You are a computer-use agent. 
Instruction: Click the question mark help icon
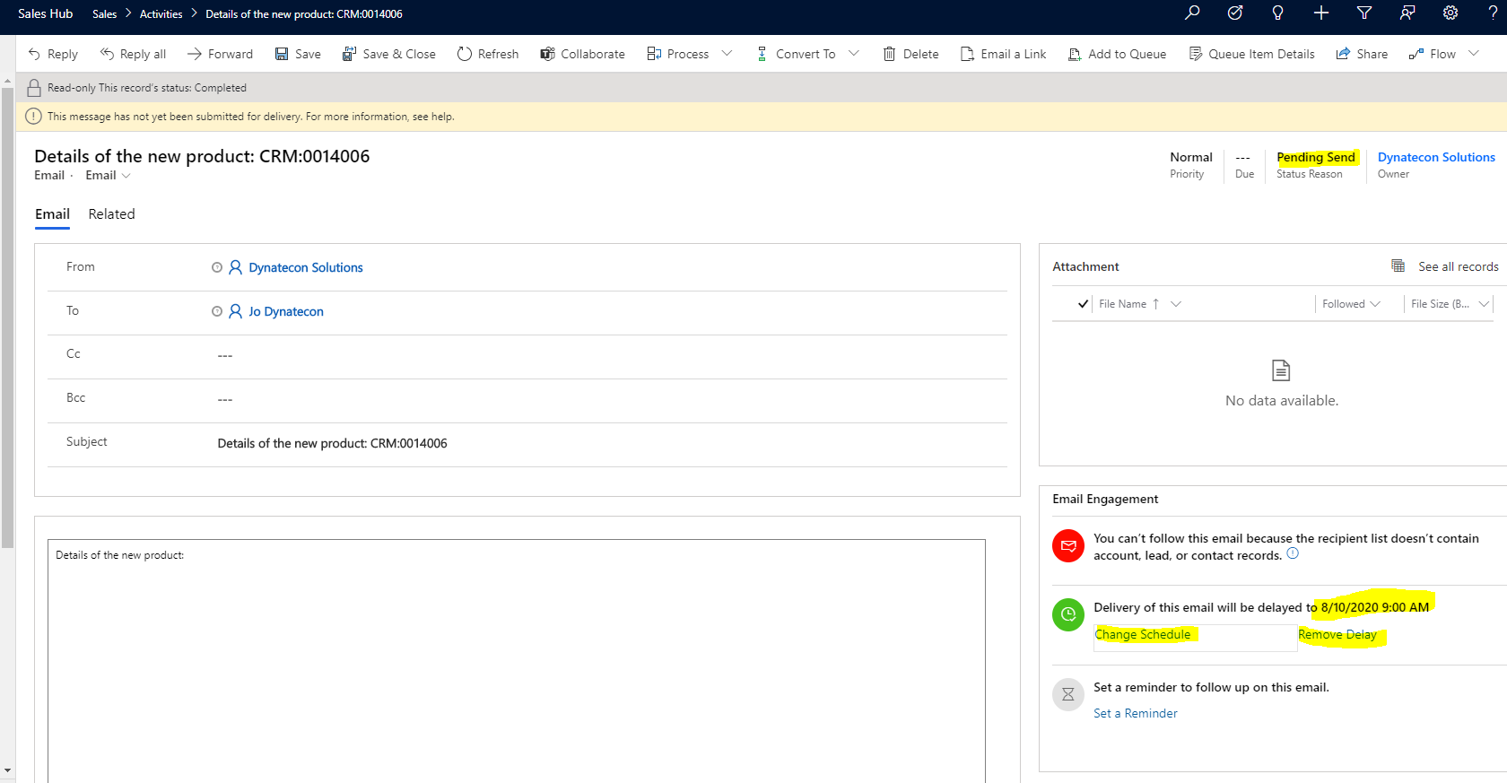point(1493,13)
